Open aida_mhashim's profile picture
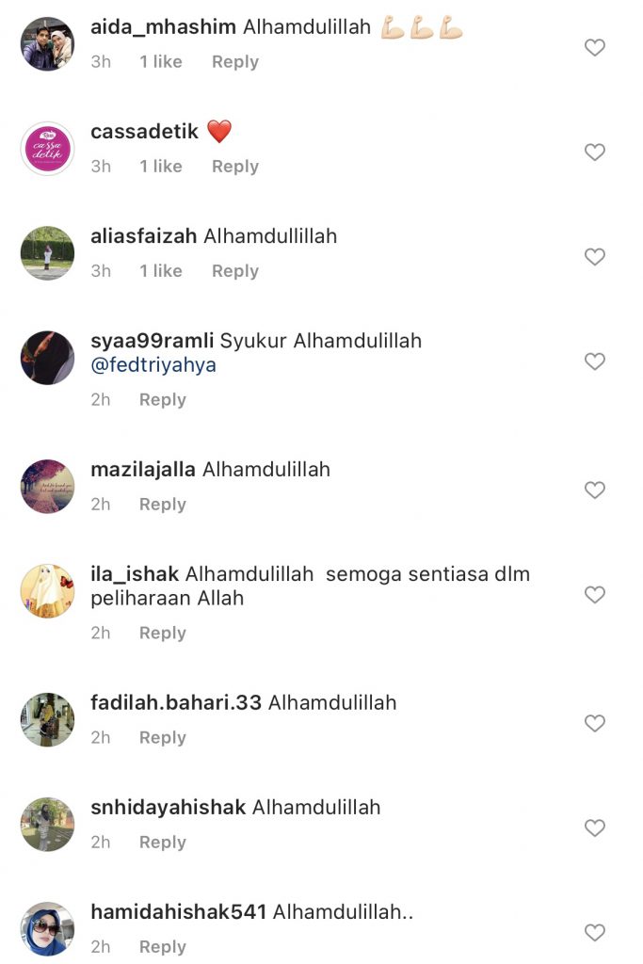The height and width of the screenshot is (964, 643). tap(47, 44)
